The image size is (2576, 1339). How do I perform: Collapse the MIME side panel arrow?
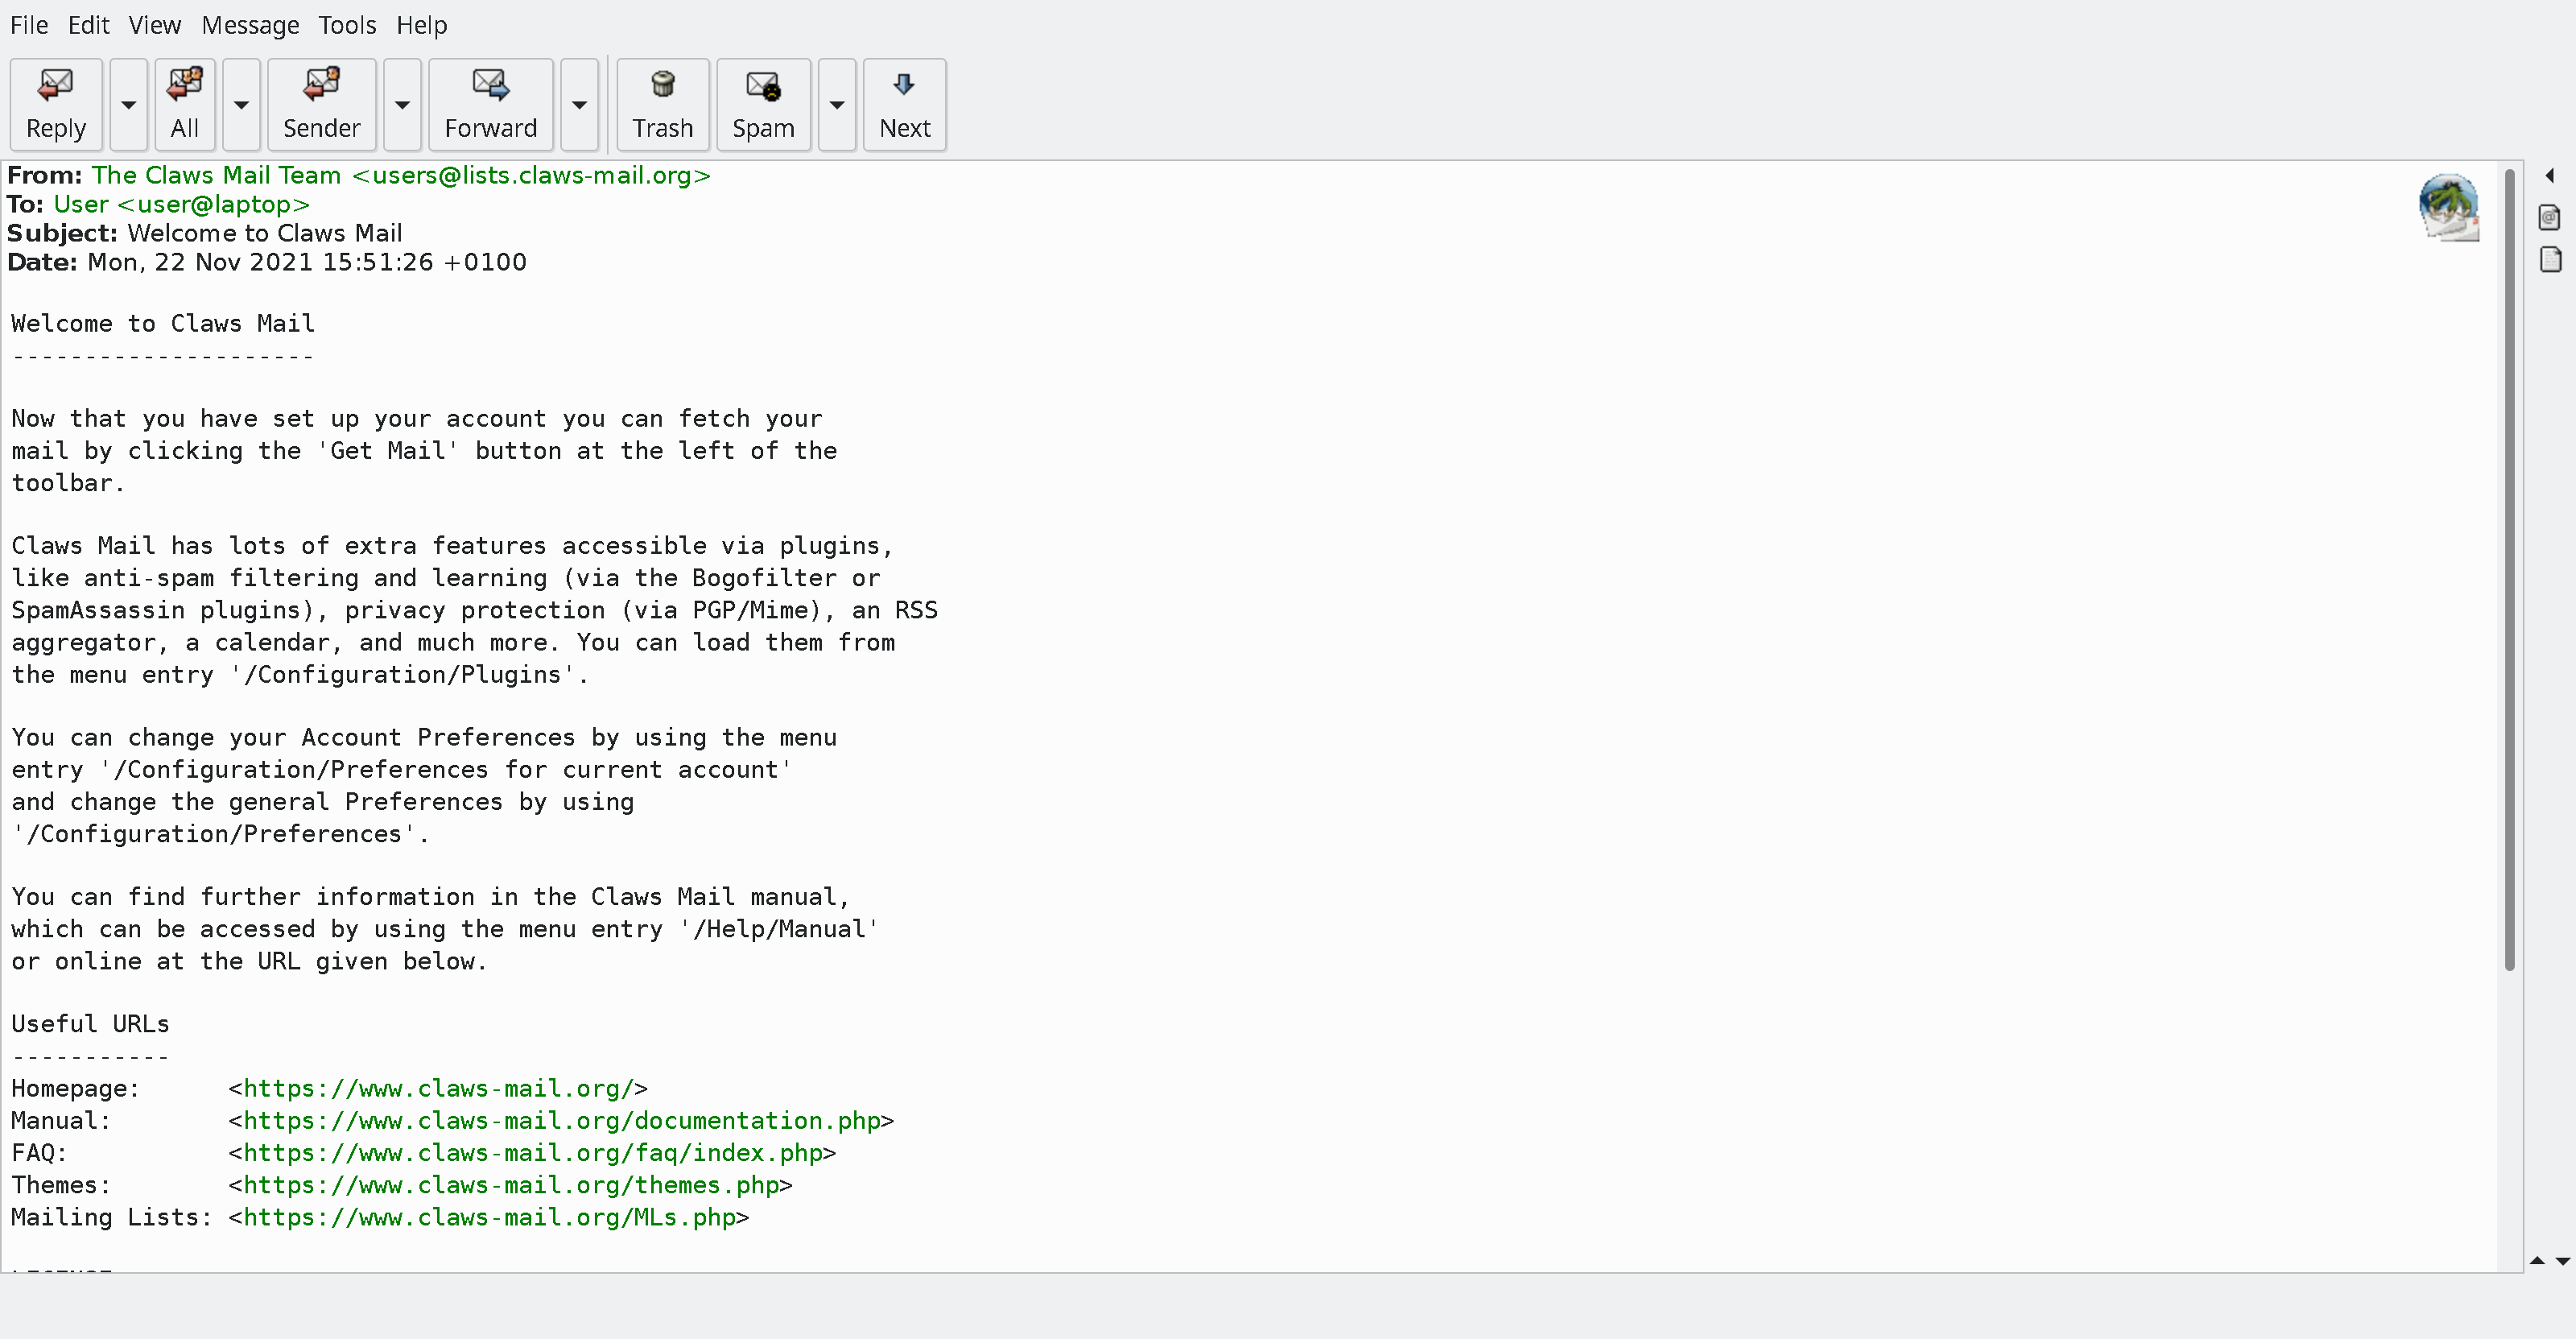tap(2549, 175)
